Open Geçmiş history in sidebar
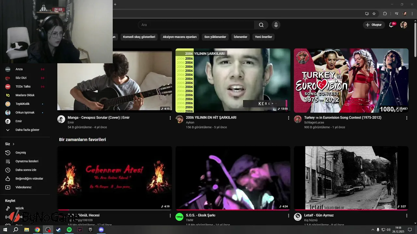Viewport: 417px width, 234px height. pos(25,152)
